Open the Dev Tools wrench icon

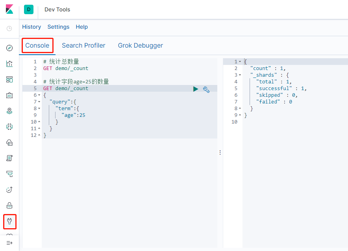point(9,221)
